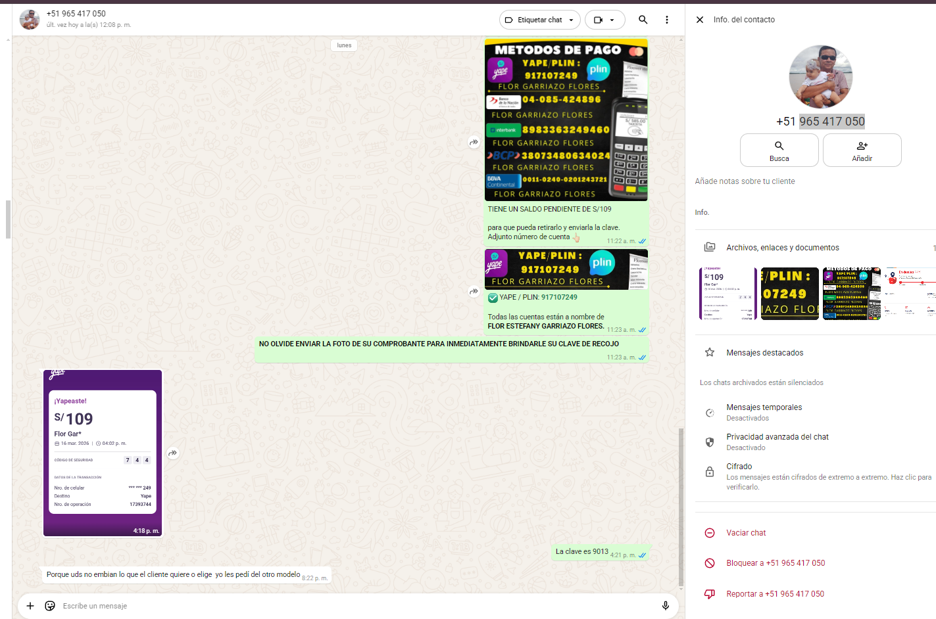
Task: Open the three-dot chat options menu
Action: click(666, 20)
